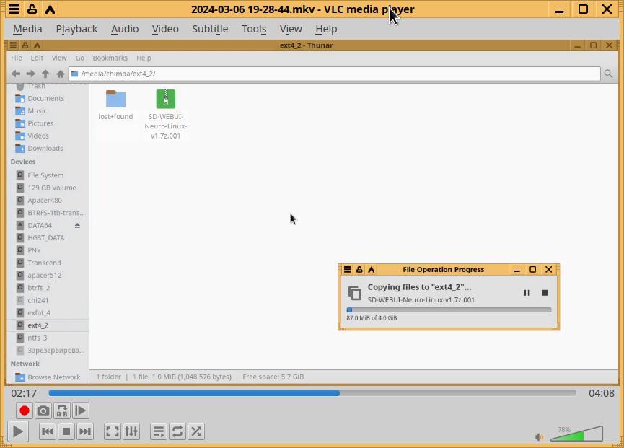Step frame by frame in VLC
The width and height of the screenshot is (624, 448).
coord(80,410)
